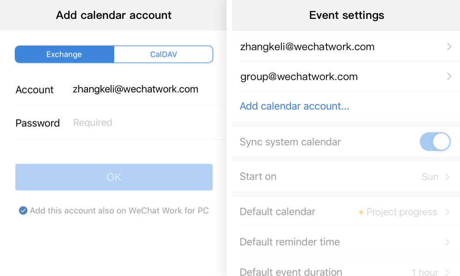
Task: Expand chevron next to zhangkeli@wechatwork.com
Action: click(449, 46)
